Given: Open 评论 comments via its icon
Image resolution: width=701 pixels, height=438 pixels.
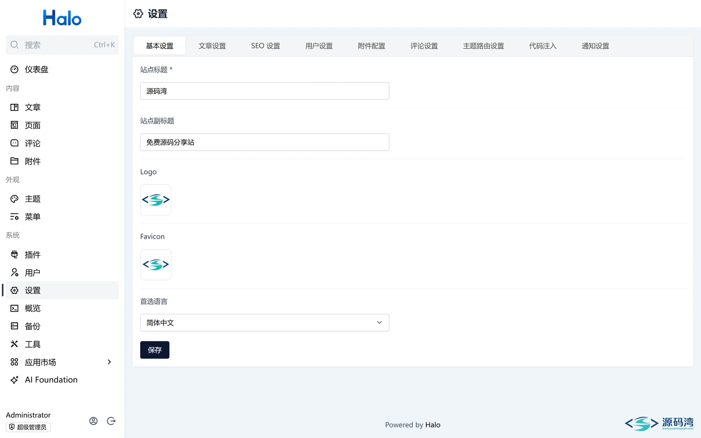Looking at the screenshot, I should tap(14, 143).
